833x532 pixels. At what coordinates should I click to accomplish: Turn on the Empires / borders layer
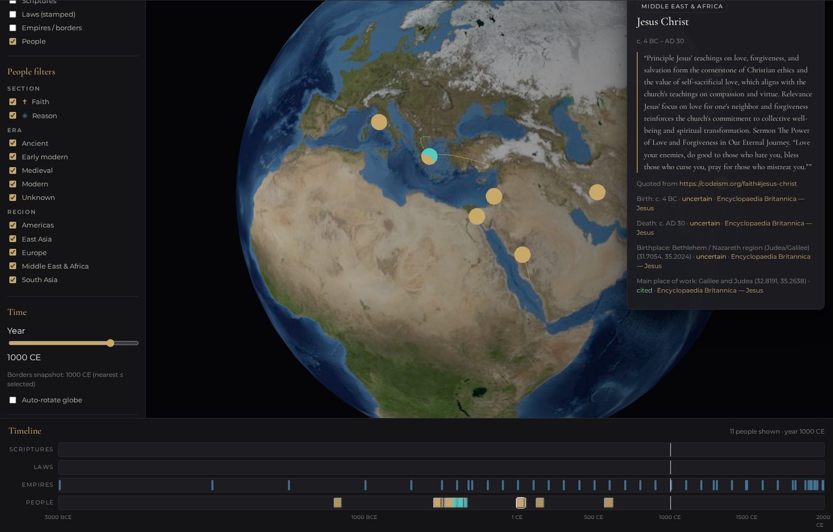(12, 28)
